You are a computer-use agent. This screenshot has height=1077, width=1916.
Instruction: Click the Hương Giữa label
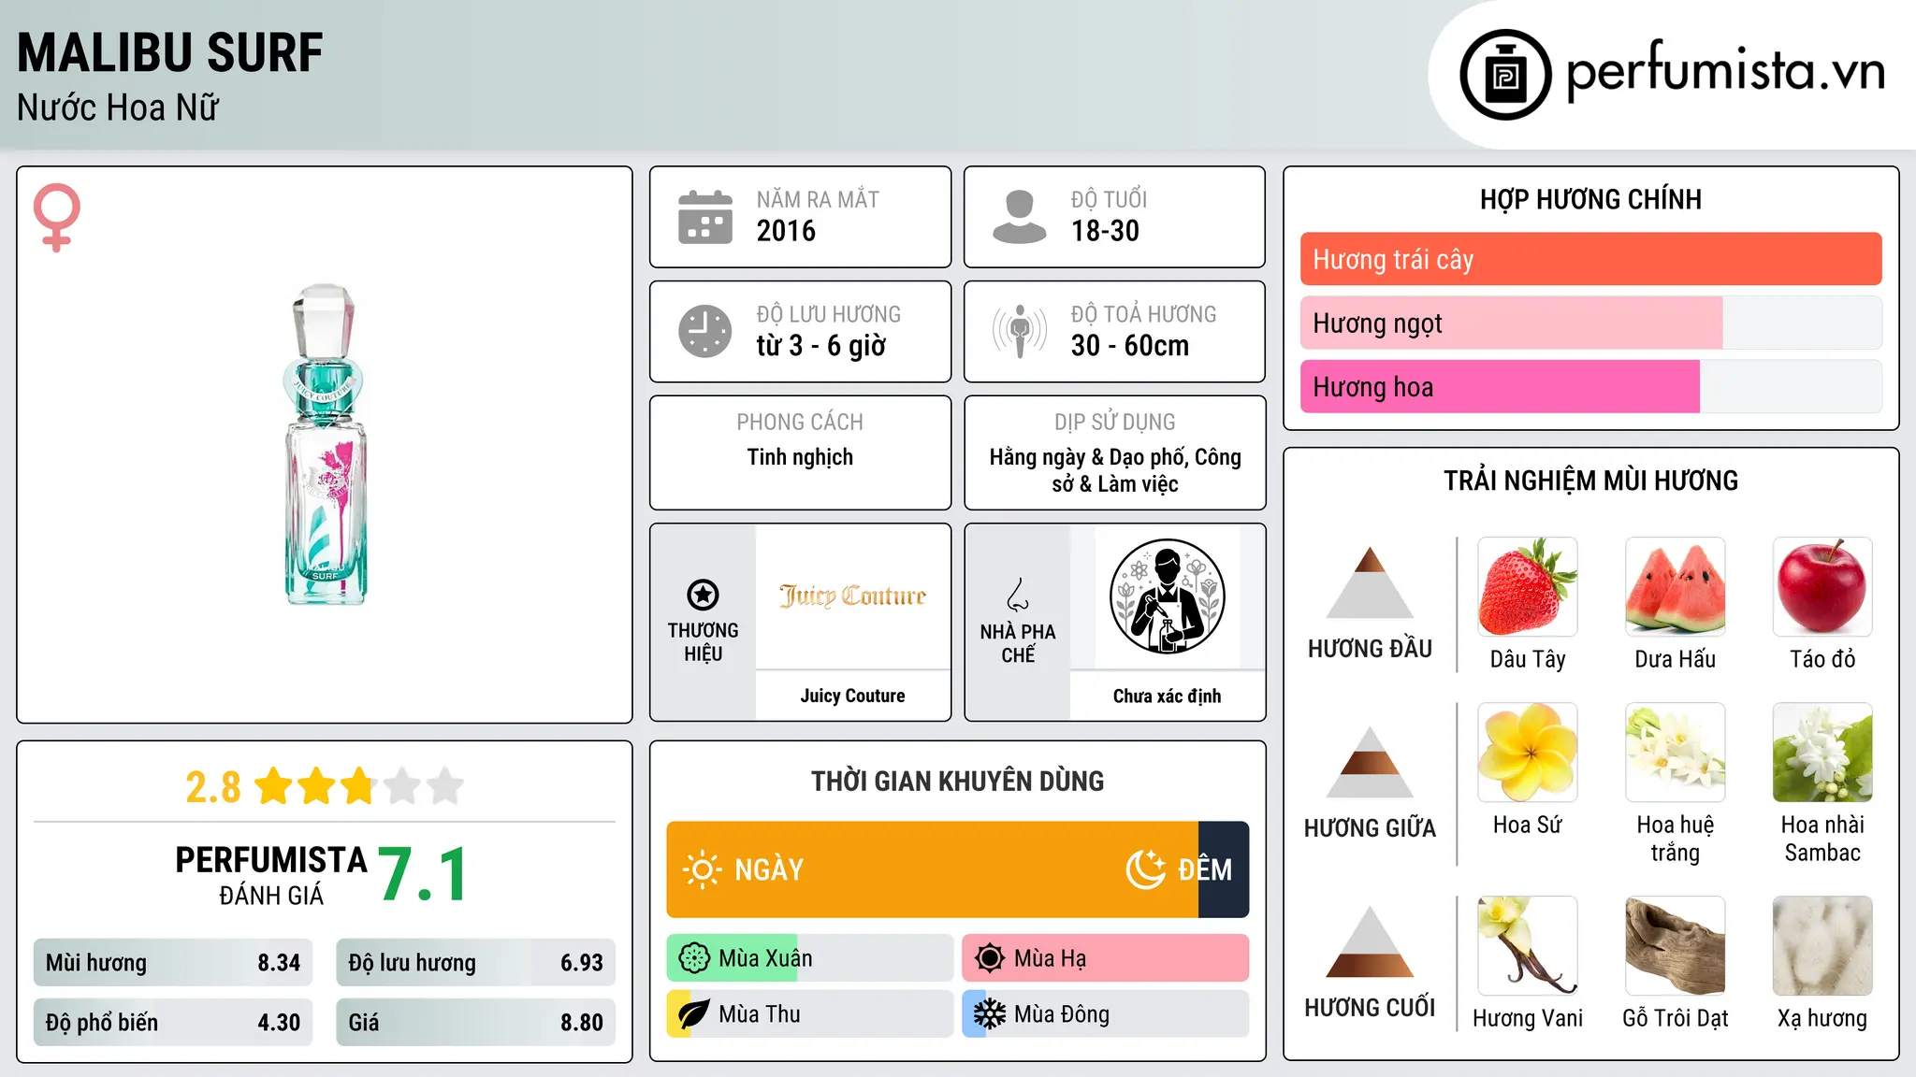1370,828
